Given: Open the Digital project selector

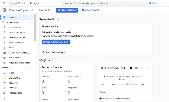Looking at the screenshot, I should 35,3.
